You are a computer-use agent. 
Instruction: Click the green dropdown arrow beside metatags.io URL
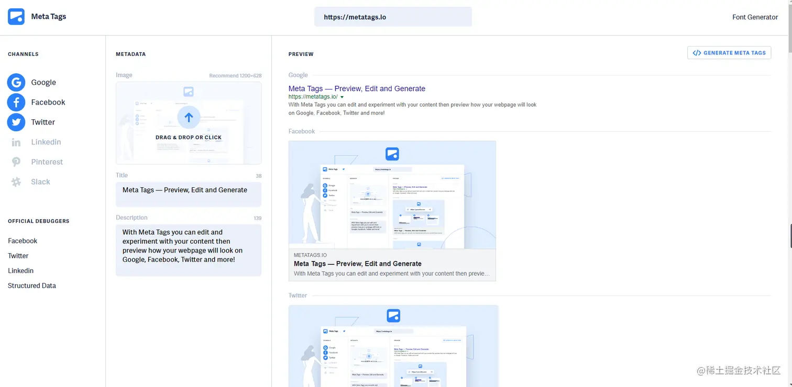(342, 97)
